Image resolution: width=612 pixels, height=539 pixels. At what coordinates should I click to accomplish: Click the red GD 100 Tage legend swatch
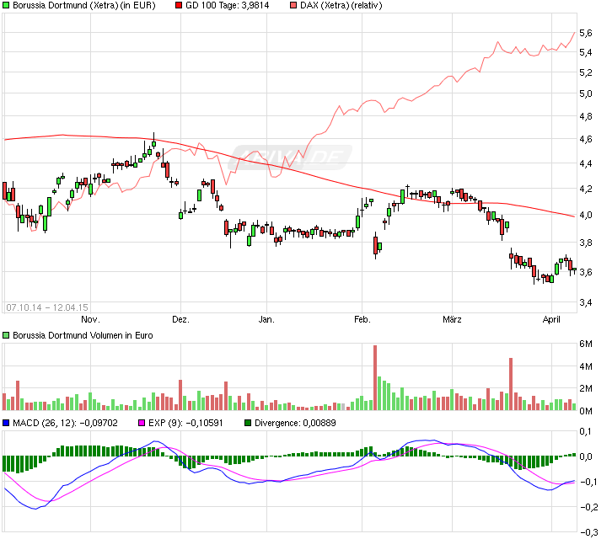point(179,5)
